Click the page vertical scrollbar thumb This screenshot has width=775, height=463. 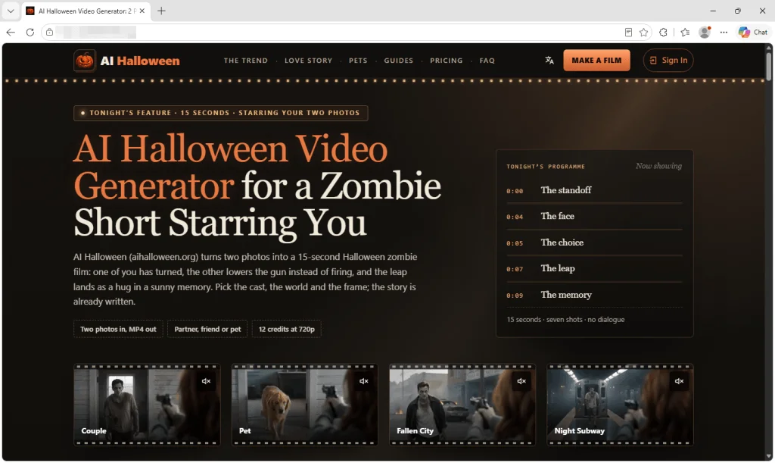point(769,65)
